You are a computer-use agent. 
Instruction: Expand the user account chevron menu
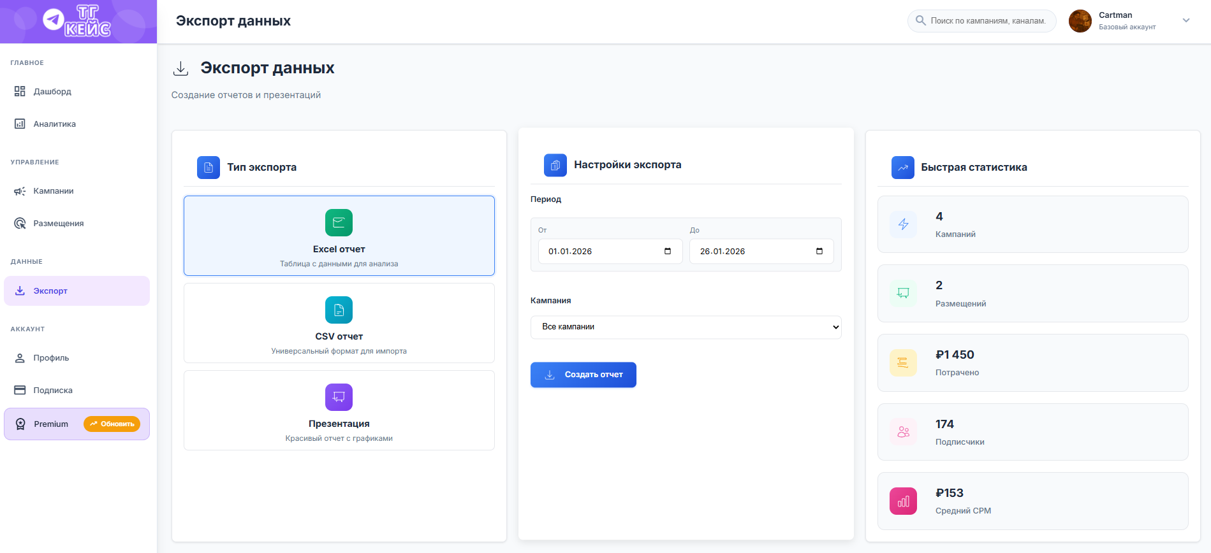pyautogui.click(x=1186, y=20)
